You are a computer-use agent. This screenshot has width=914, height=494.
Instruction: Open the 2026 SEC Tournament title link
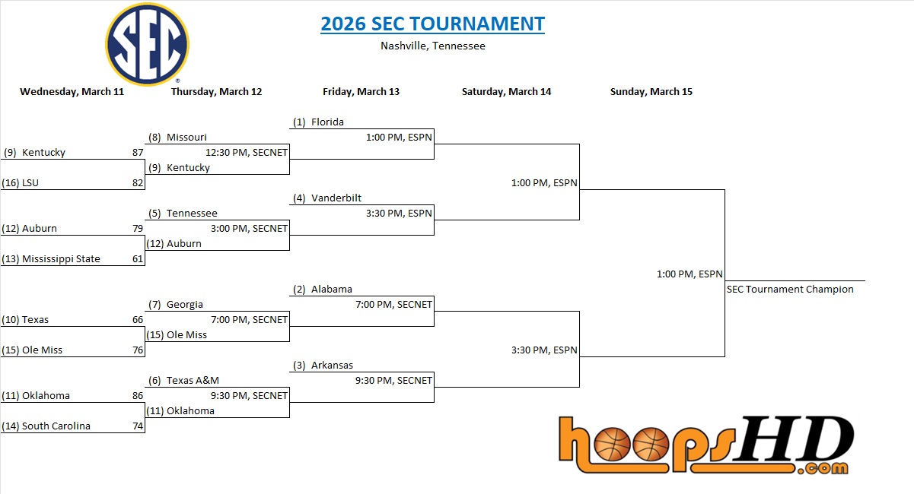[432, 24]
